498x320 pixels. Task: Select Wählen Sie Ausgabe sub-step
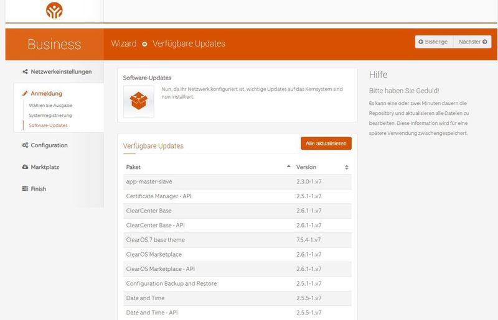[x=50, y=105]
